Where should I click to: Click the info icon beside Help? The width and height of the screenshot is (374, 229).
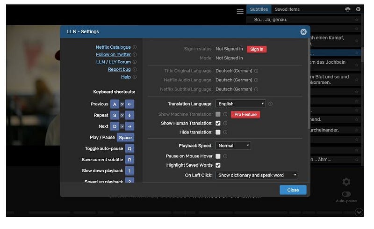pos(135,77)
